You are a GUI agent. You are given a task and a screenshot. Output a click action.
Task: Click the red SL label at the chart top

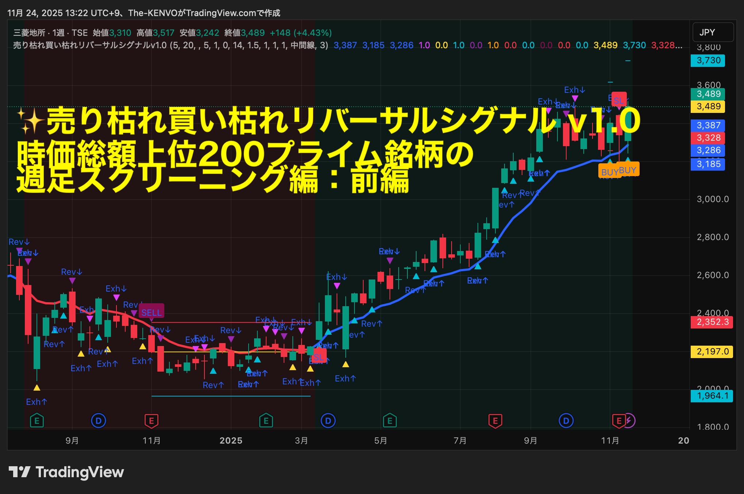coord(619,100)
